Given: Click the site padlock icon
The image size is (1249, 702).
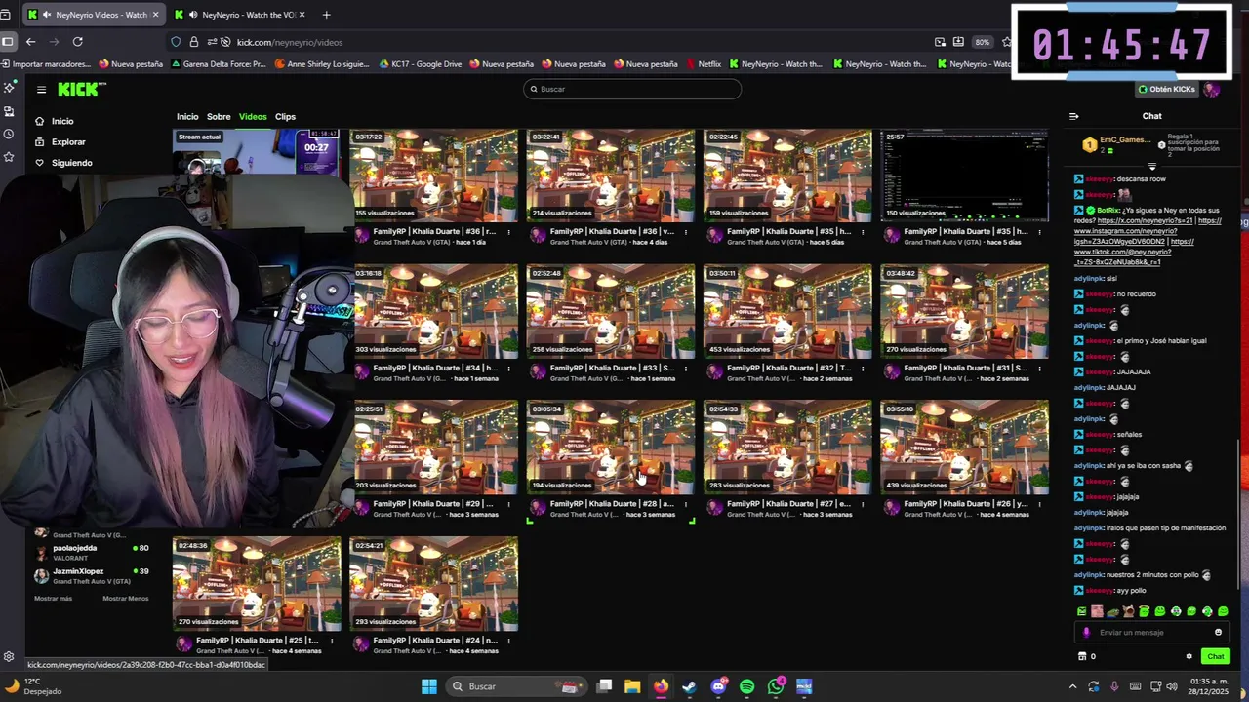Looking at the screenshot, I should (194, 42).
